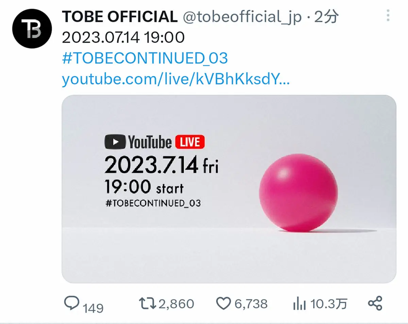This screenshot has height=324, width=408.
Task: Open the TOBE profile avatar
Action: [x=32, y=29]
